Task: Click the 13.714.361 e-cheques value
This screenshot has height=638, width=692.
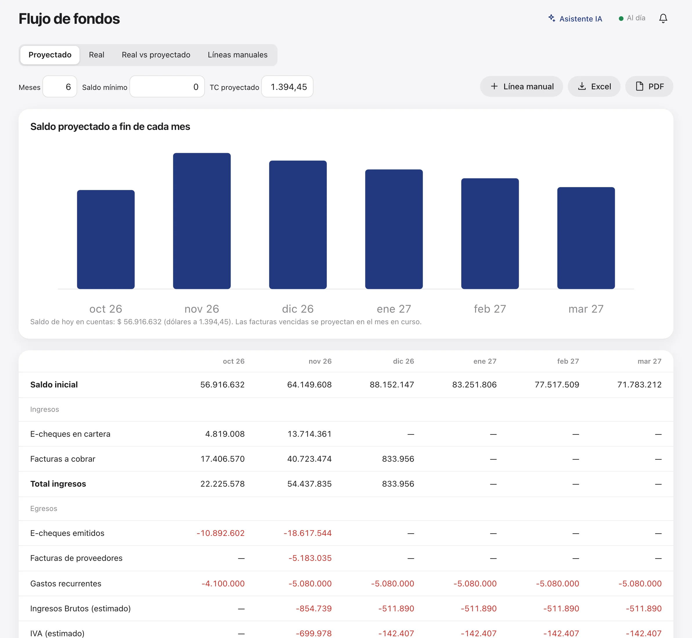Action: pyautogui.click(x=309, y=434)
